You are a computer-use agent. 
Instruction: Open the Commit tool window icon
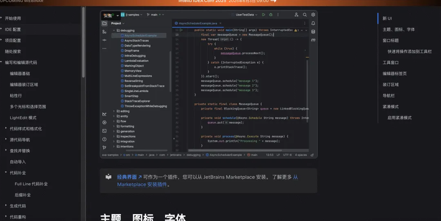[x=105, y=40]
